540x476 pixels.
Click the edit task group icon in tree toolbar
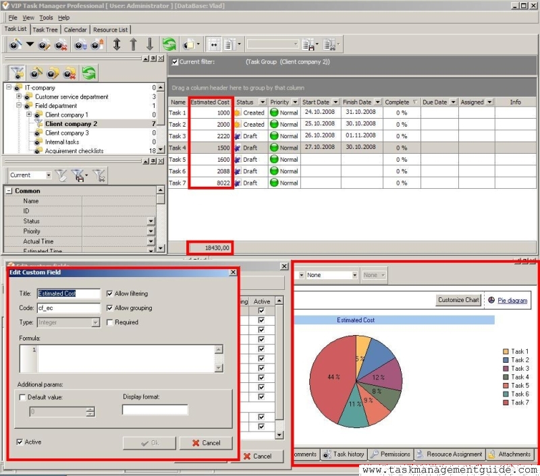pyautogui.click(x=53, y=73)
